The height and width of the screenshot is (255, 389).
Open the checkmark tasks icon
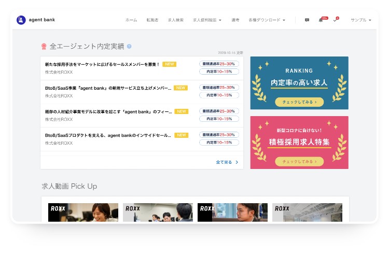pyautogui.click(x=335, y=20)
